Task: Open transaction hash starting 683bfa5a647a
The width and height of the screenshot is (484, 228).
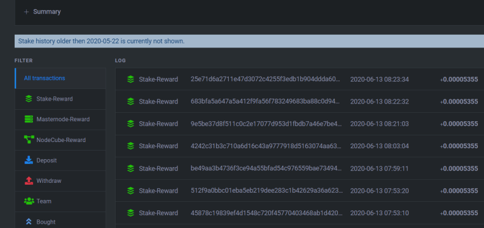Action: click(266, 102)
